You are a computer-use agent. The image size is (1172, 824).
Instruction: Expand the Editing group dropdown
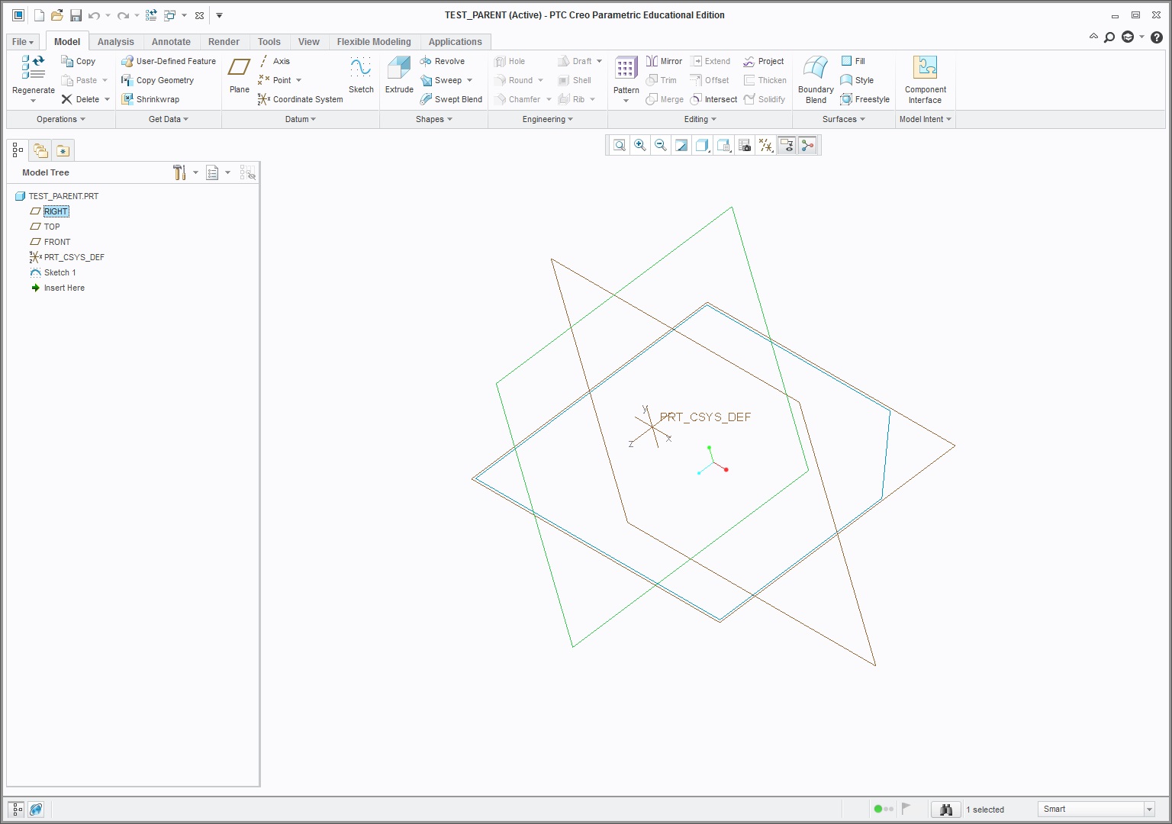700,119
